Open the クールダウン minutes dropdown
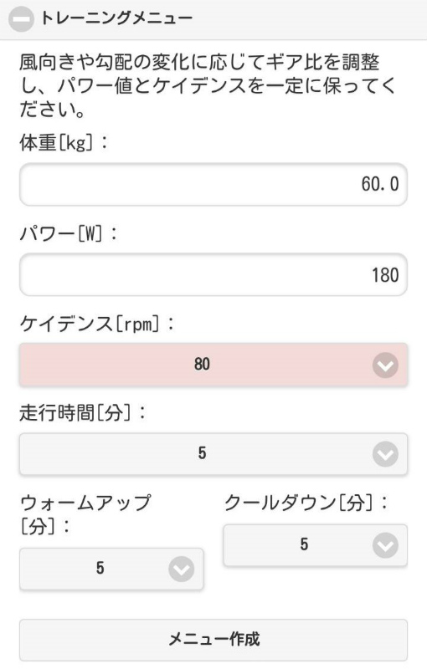 coord(316,545)
